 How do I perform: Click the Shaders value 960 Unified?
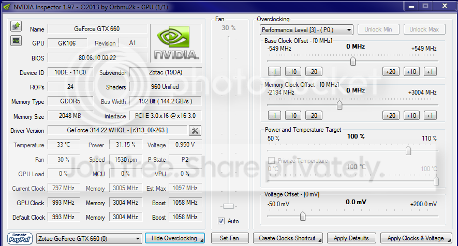(x=165, y=87)
